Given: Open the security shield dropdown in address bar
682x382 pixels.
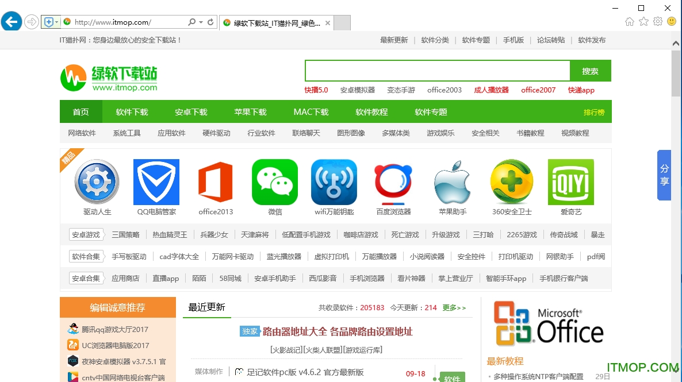Looking at the screenshot, I should (x=51, y=22).
